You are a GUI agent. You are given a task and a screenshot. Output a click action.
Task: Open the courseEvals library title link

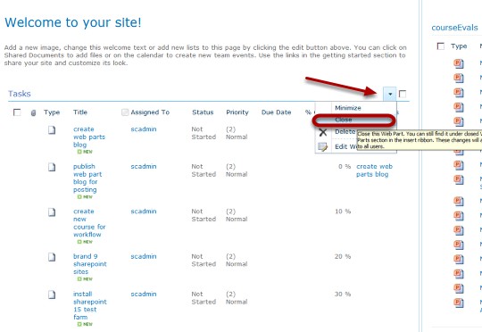tap(454, 28)
